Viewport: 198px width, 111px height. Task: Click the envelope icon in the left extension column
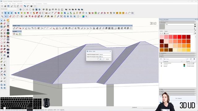pos(8,49)
